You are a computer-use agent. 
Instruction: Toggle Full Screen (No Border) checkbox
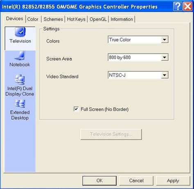76,109
